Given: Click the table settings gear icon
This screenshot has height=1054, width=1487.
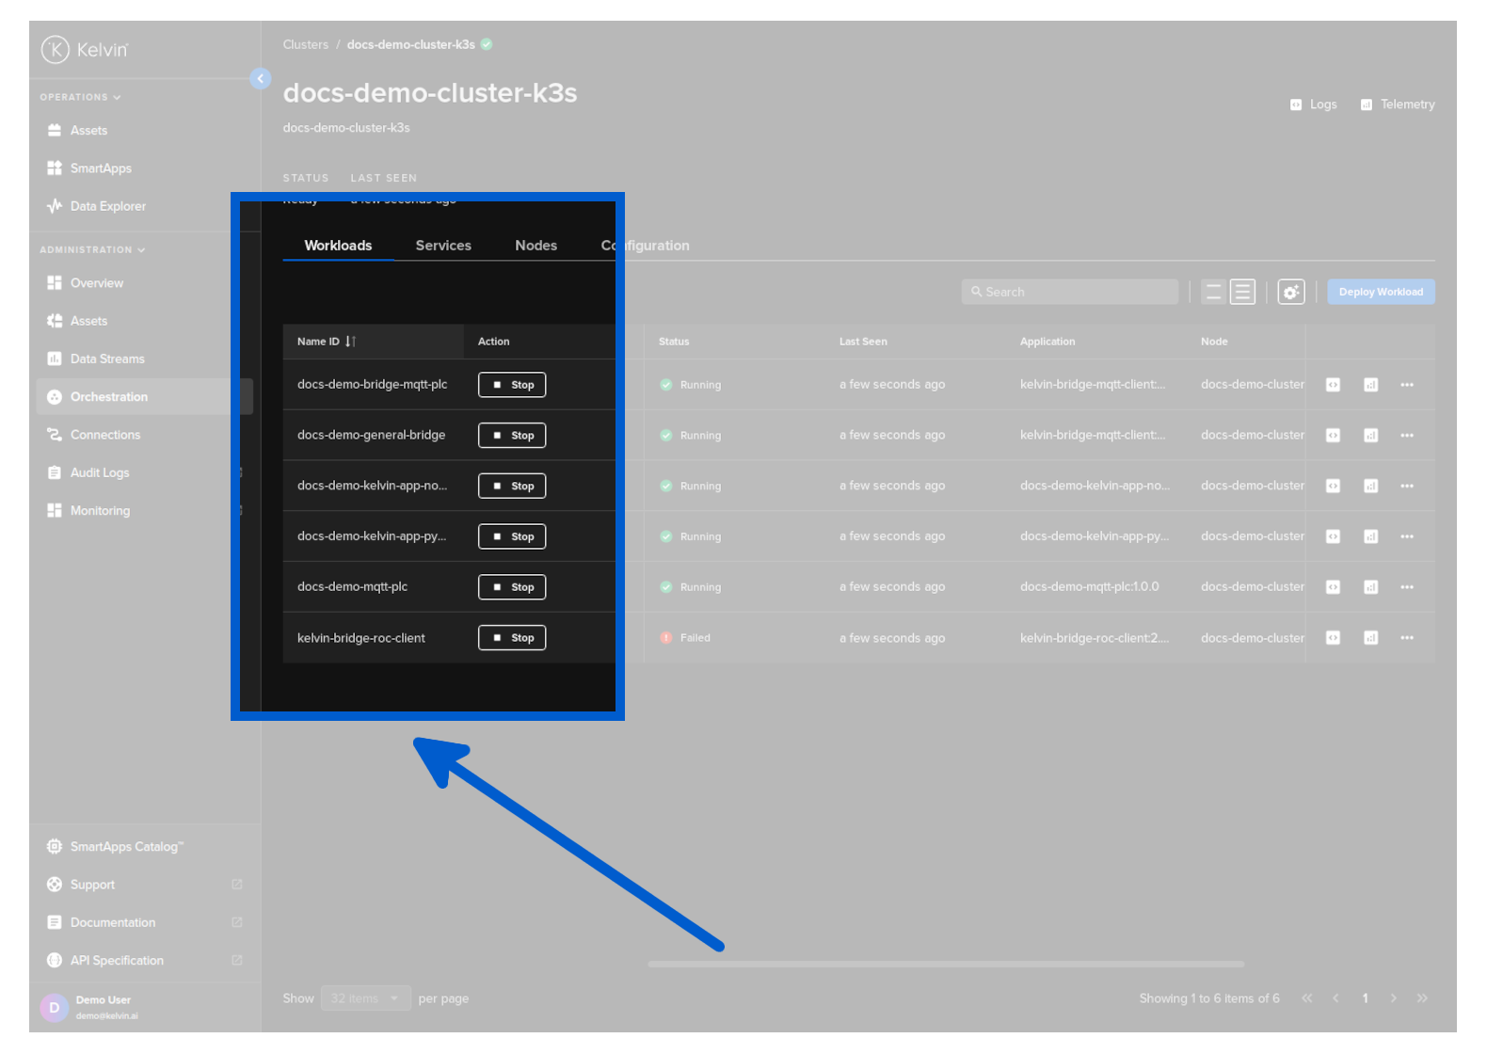Looking at the screenshot, I should pos(1290,293).
